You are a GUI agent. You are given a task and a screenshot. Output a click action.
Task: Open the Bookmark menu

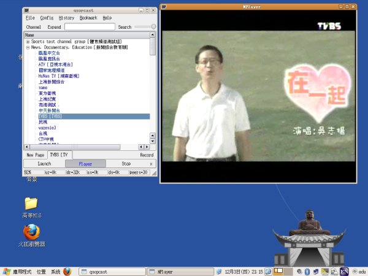(88, 18)
